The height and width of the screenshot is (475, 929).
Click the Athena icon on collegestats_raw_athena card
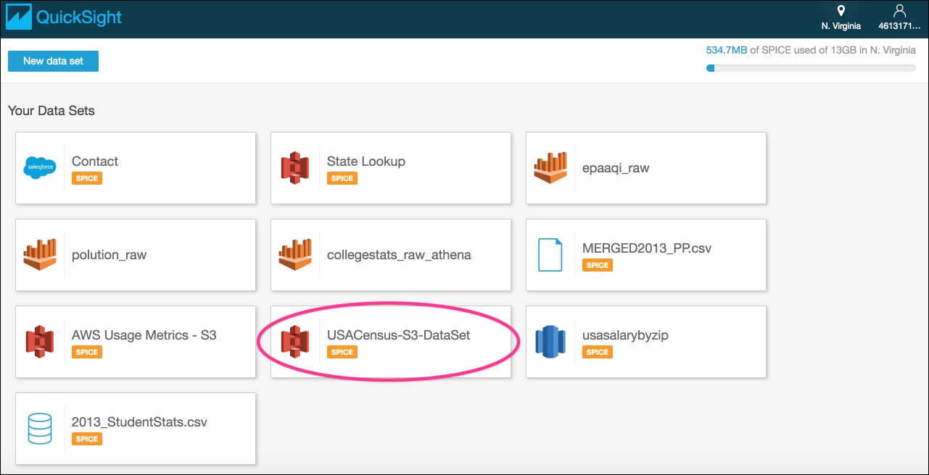point(295,254)
